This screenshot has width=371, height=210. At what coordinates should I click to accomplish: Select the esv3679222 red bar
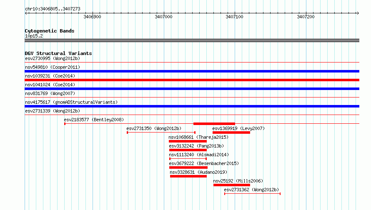pyautogui.click(x=188, y=167)
